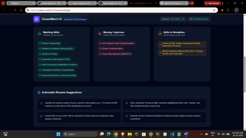Click the browser forward arrow
The width and height of the screenshot is (246, 138).
tap(9, 10)
